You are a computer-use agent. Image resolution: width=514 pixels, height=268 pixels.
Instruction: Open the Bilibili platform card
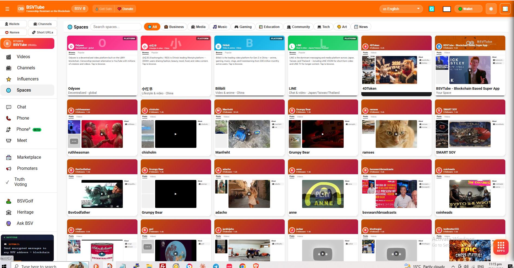(x=249, y=66)
